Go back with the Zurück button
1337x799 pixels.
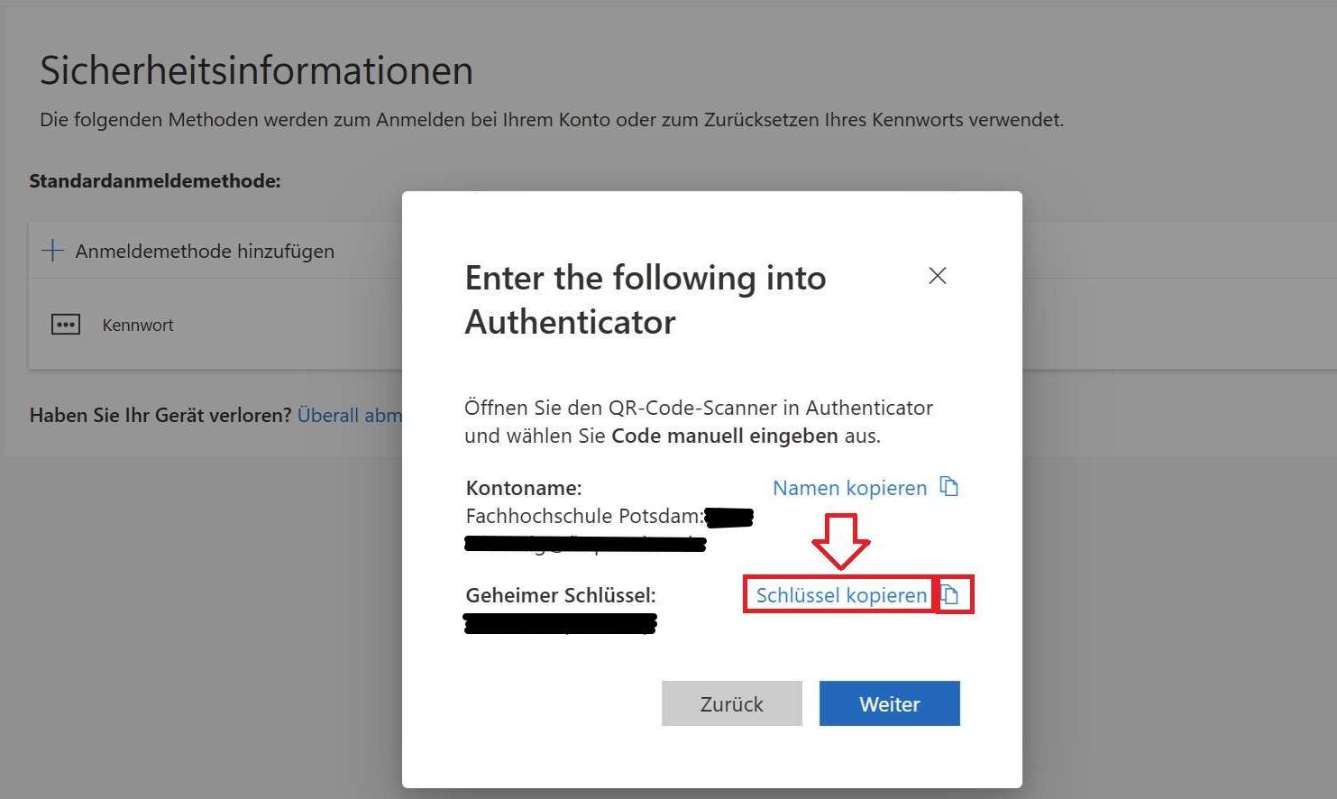[x=731, y=703]
